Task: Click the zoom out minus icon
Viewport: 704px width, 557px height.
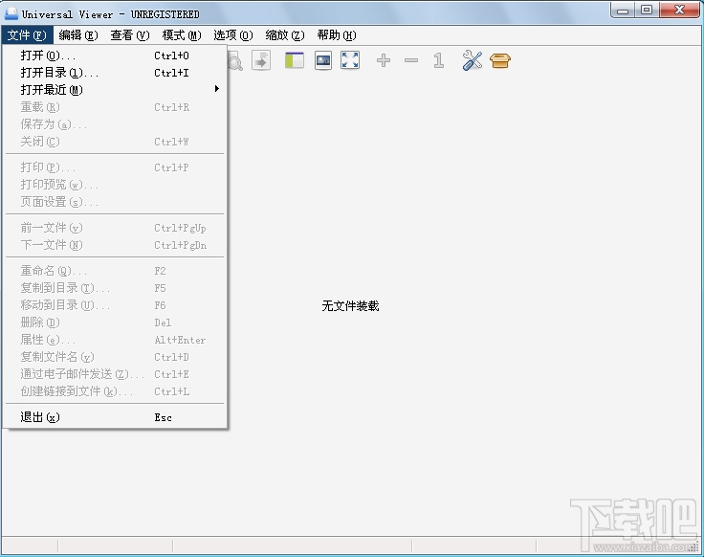Action: click(x=411, y=60)
